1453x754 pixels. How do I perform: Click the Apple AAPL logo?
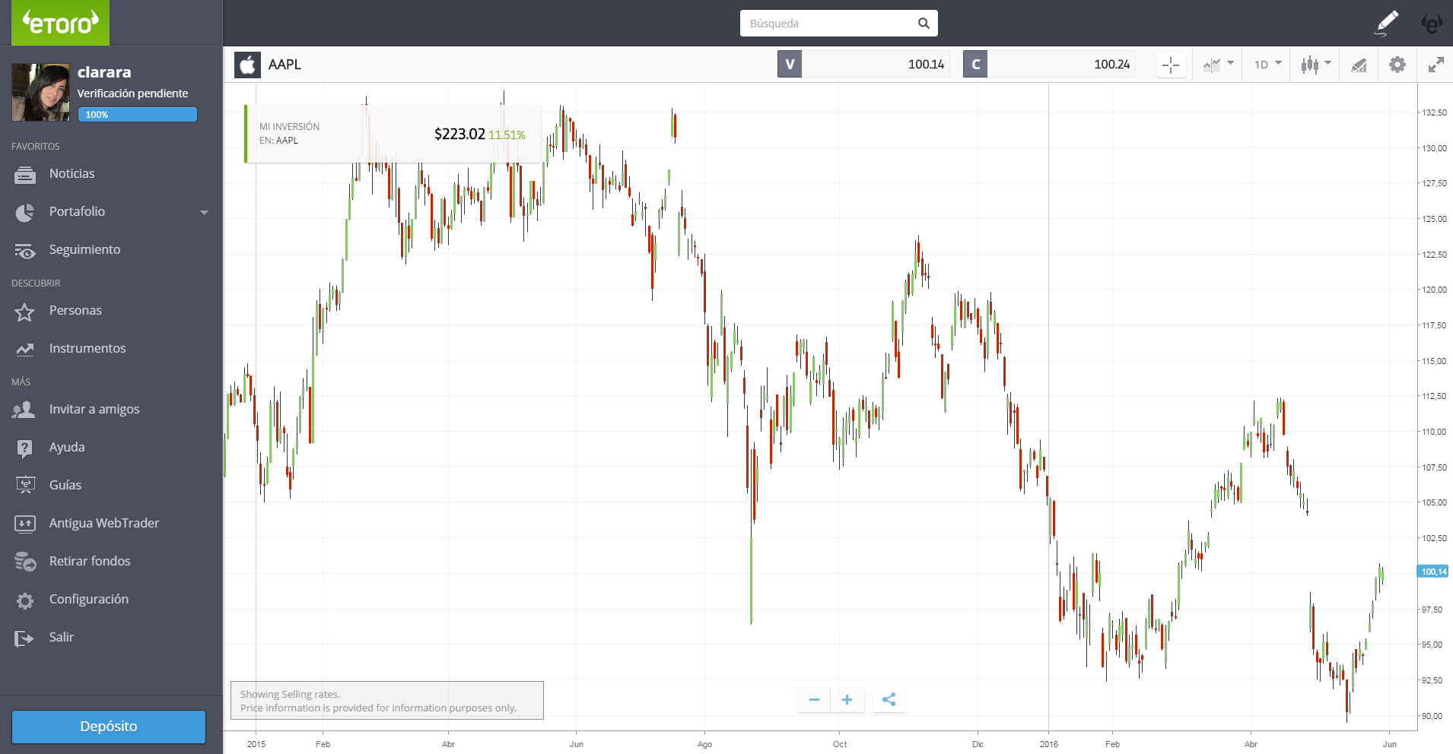pyautogui.click(x=247, y=65)
